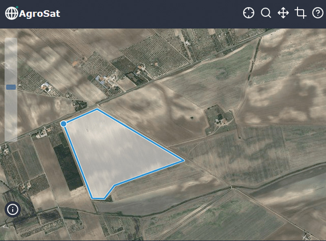Select the four-arrow pan tool
This screenshot has height=241, width=326.
point(283,13)
